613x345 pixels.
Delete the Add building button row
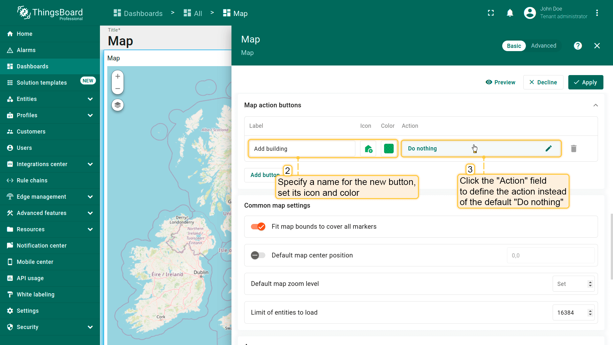click(573, 149)
